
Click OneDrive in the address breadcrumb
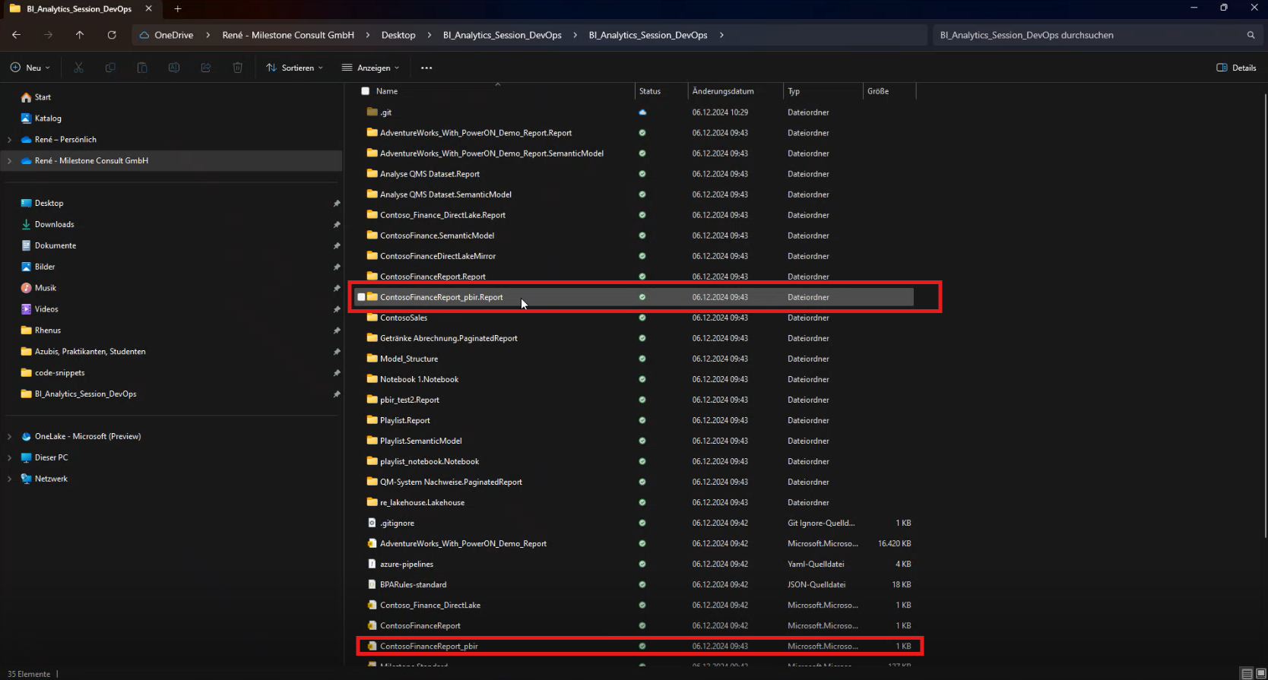click(173, 35)
